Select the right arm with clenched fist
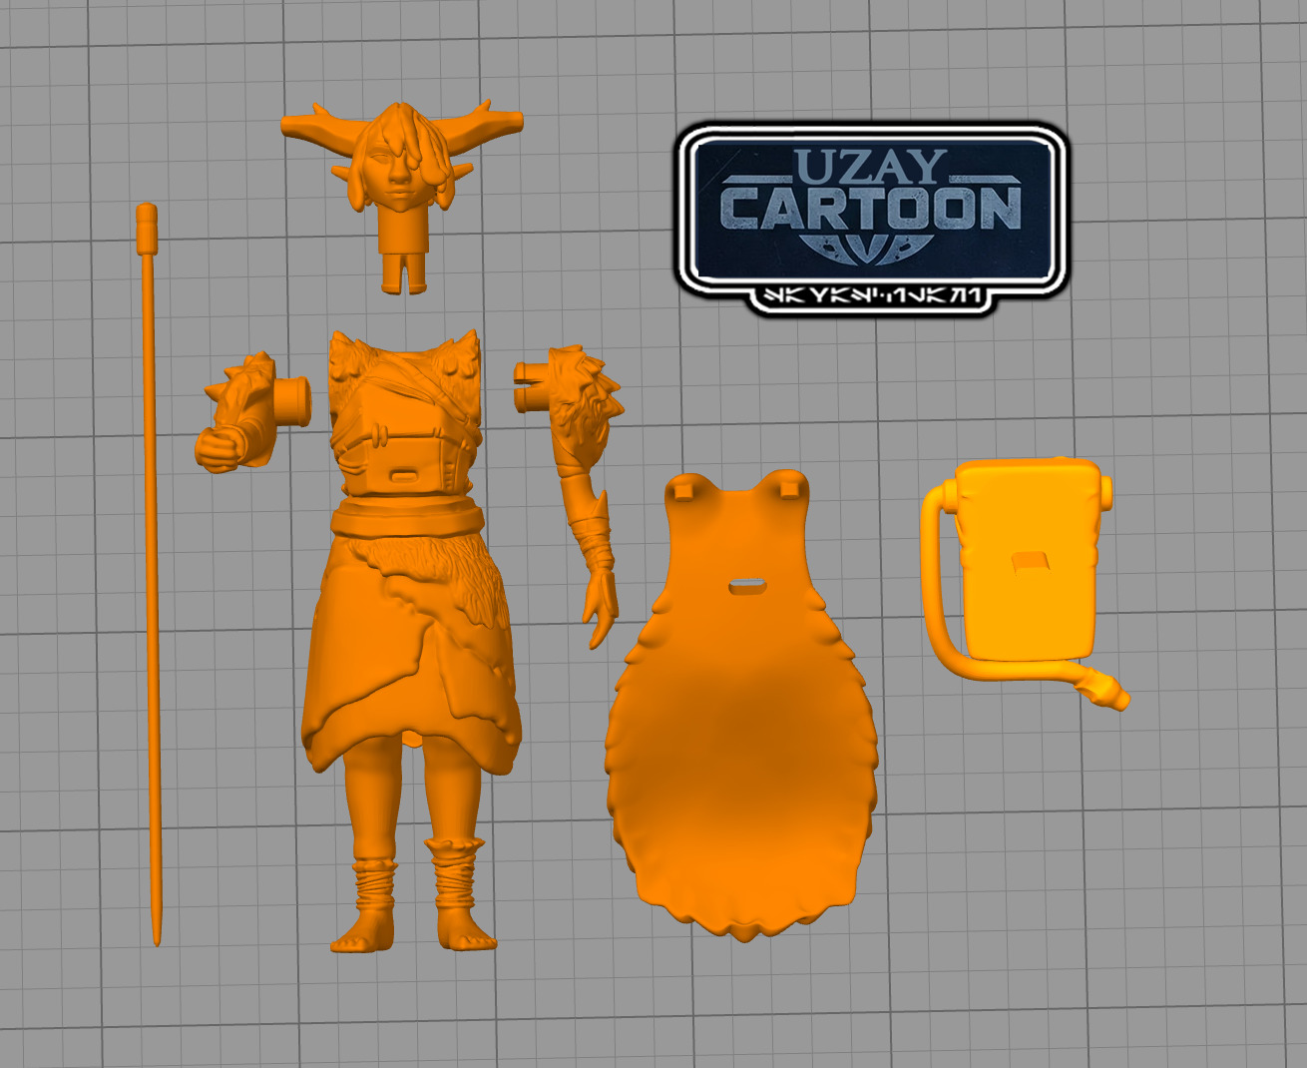The width and height of the screenshot is (1307, 1068). [253, 411]
